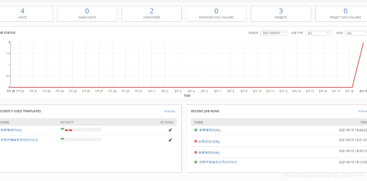Click the 1.5 value on chart y-axis
The height and width of the screenshot is (181, 367).
8,54
